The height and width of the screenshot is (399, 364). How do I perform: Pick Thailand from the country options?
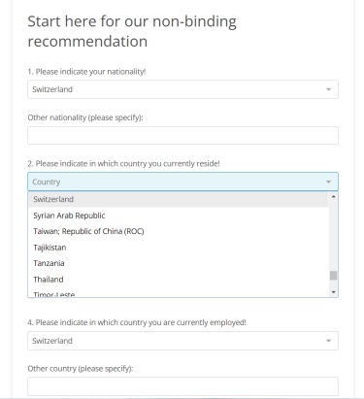(179, 280)
